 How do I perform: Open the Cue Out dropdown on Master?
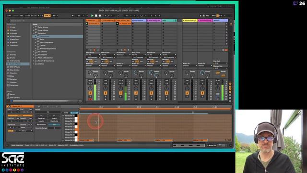tap(220, 63)
